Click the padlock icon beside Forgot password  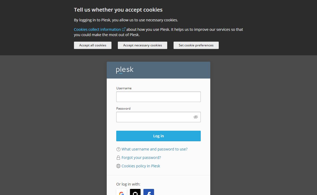pos(118,158)
